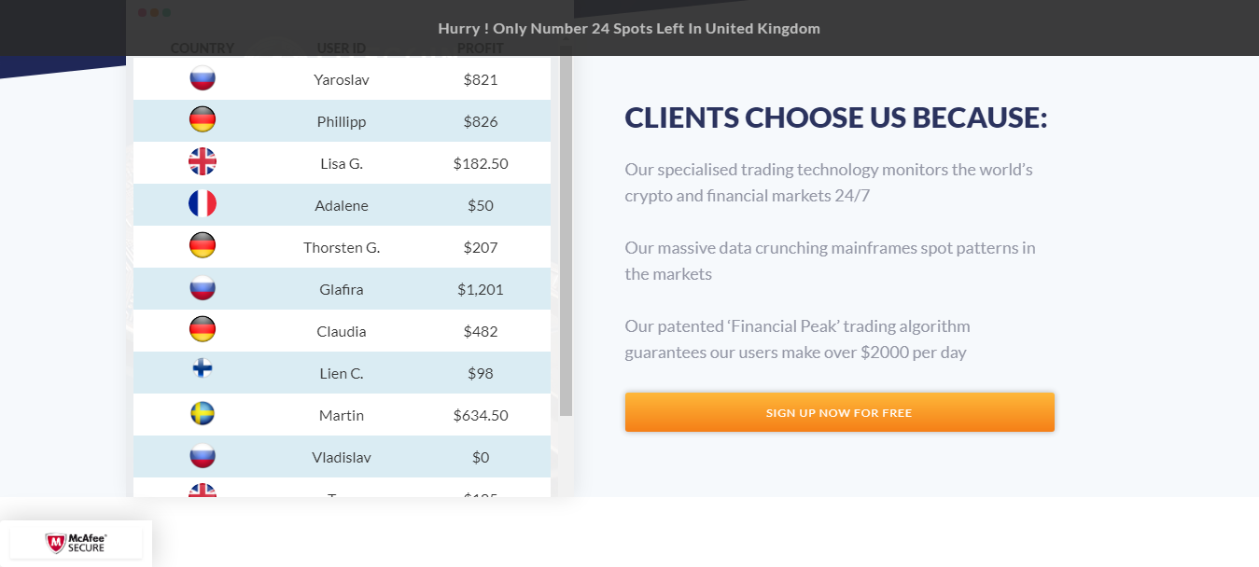Click Vladislav's name in the table
Screen dimensions: 1259x567
point(342,457)
